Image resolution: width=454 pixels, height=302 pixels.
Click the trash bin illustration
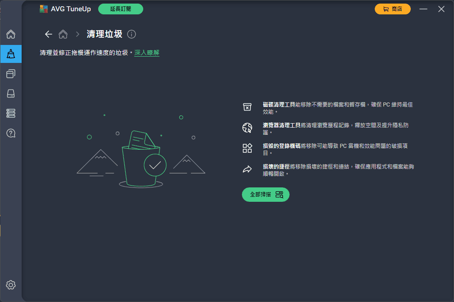click(141, 159)
